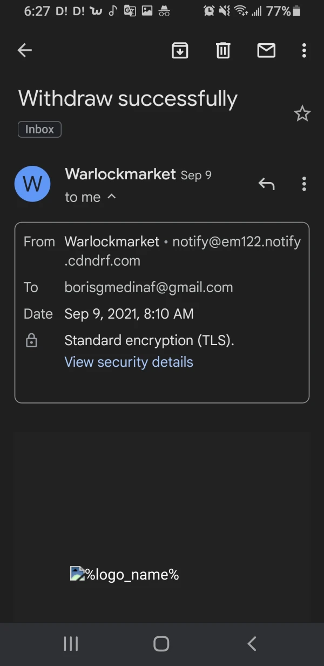Reply to Warlockmarket's message
324x666 pixels.
point(266,184)
